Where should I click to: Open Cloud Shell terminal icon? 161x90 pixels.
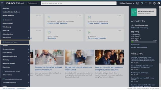click(138, 3)
